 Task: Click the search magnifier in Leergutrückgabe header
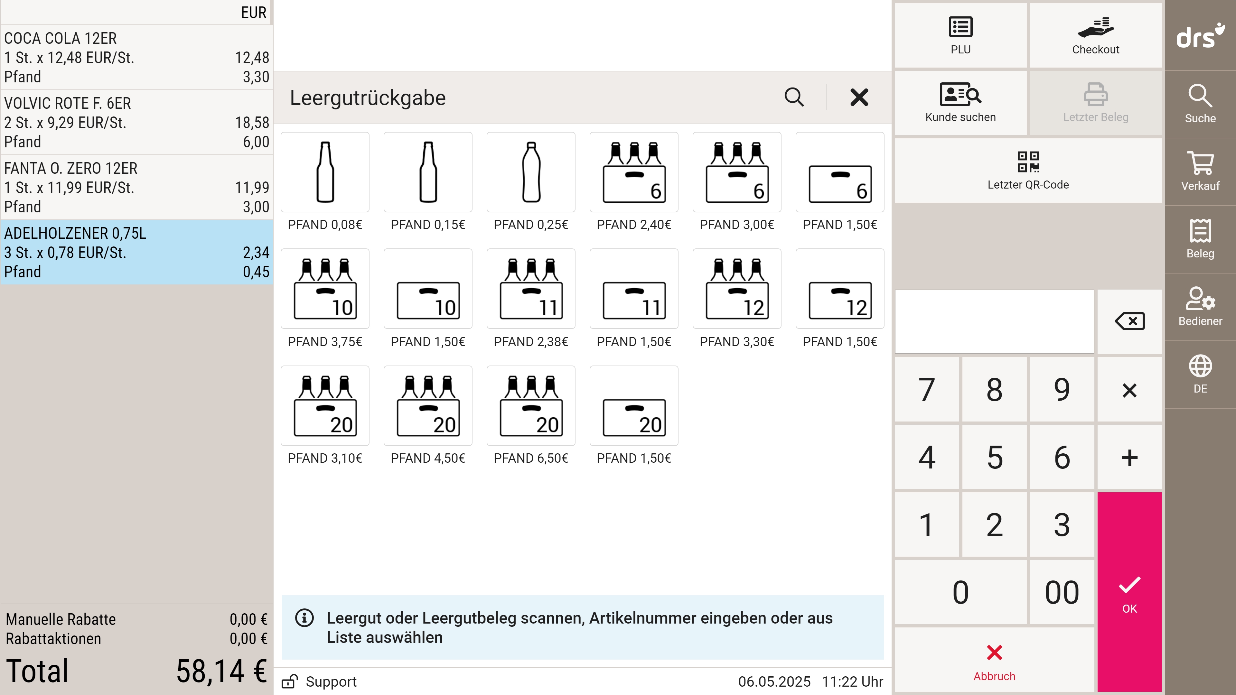(x=794, y=97)
